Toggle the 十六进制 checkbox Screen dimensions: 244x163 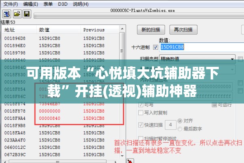(155, 47)
